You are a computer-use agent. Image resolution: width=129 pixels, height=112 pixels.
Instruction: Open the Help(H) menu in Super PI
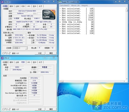click(85, 6)
